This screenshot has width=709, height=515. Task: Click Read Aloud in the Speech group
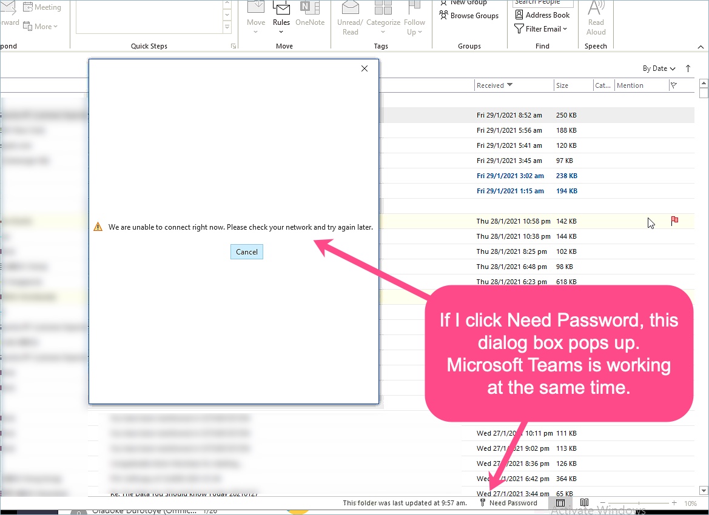[596, 18]
